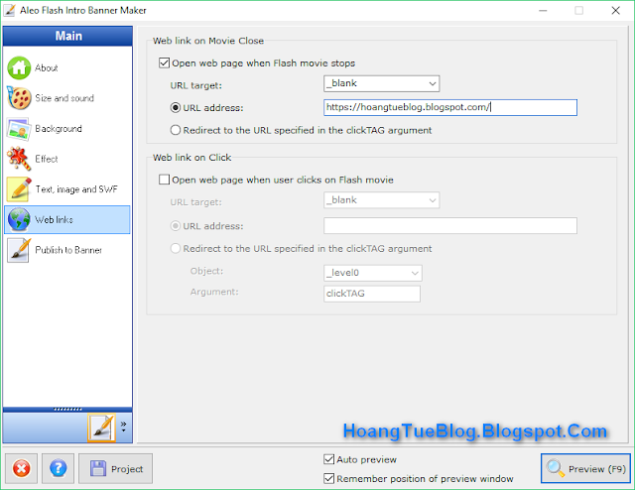
Task: Click the URL address field containing hoangtueblog.blogspot.com
Action: tap(449, 107)
